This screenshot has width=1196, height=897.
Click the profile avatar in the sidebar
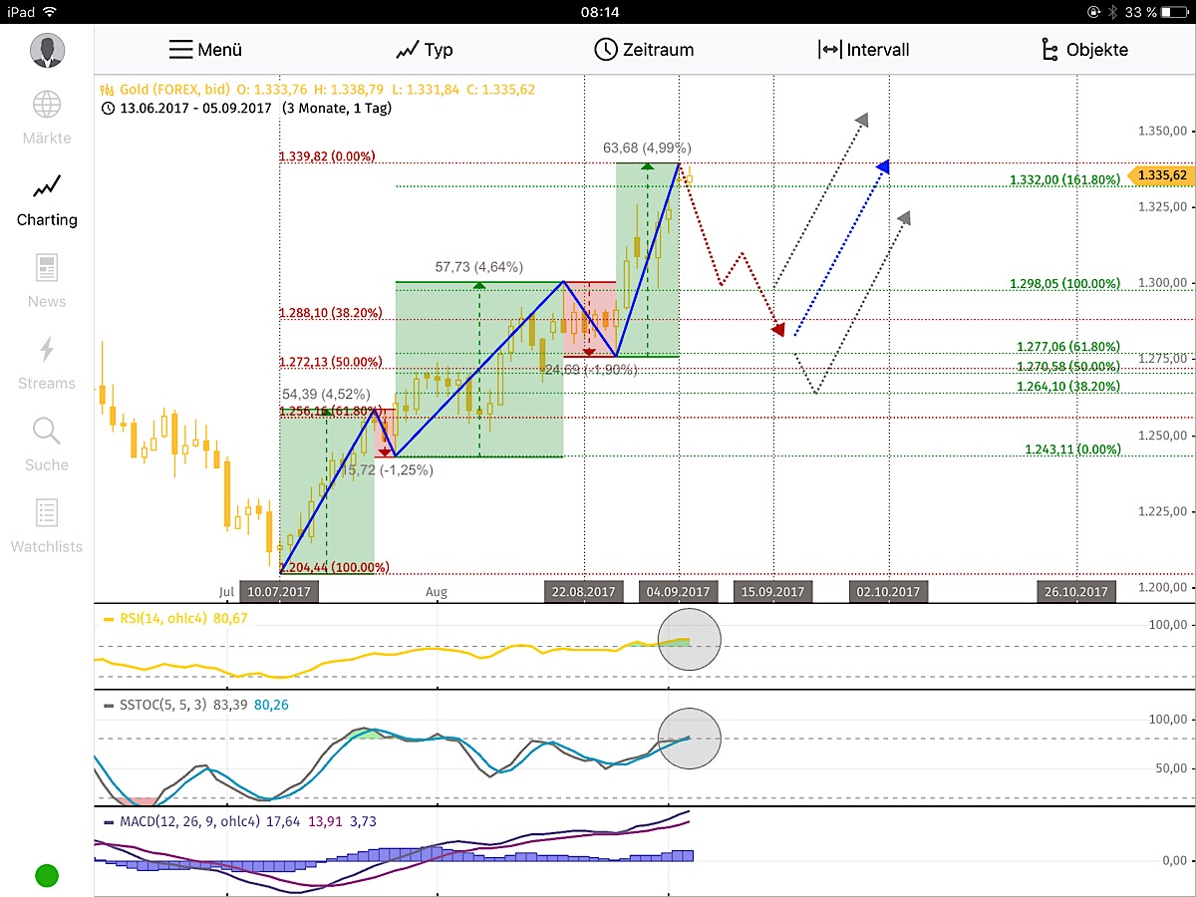(47, 50)
